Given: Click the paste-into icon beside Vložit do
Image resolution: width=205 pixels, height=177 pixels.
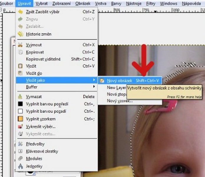Looking at the screenshot, I should pos(20,73).
